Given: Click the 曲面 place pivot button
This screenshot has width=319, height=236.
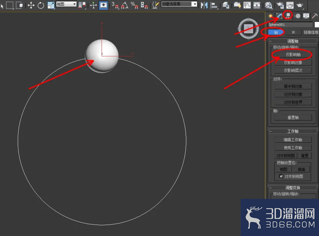Looking at the screenshot, I should pos(301,169).
